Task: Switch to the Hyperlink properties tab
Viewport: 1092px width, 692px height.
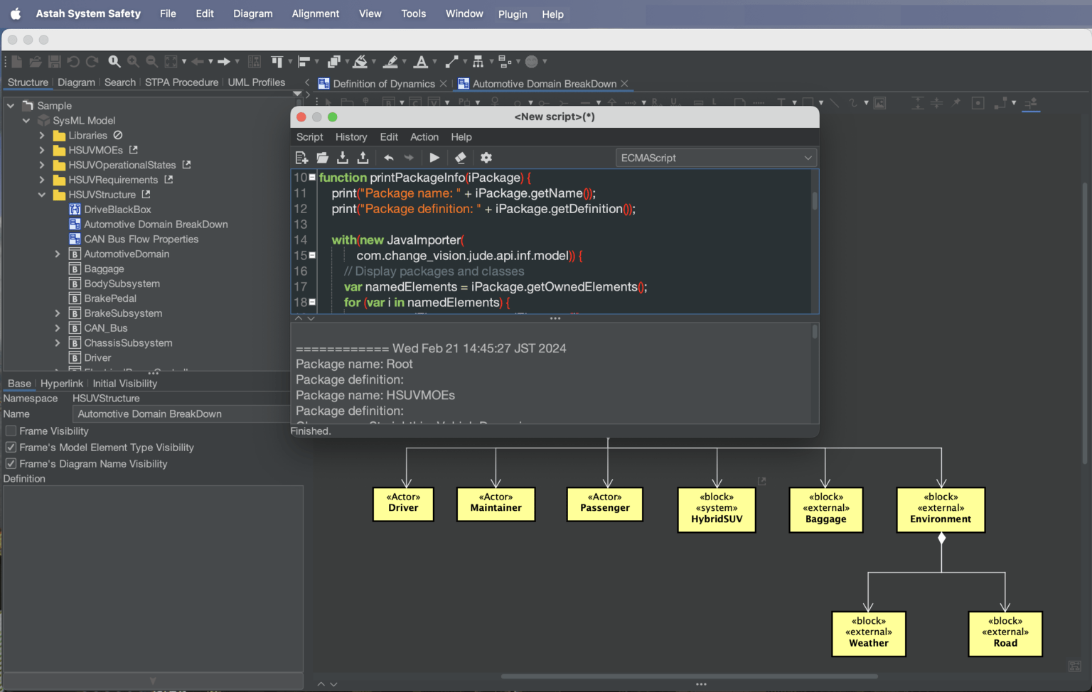Action: pos(62,383)
